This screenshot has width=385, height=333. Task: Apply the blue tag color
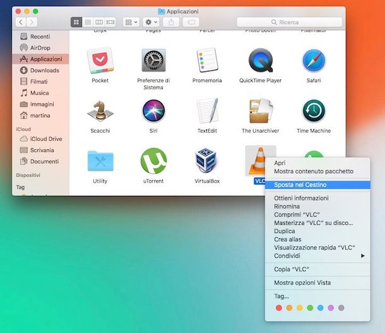point(320,308)
